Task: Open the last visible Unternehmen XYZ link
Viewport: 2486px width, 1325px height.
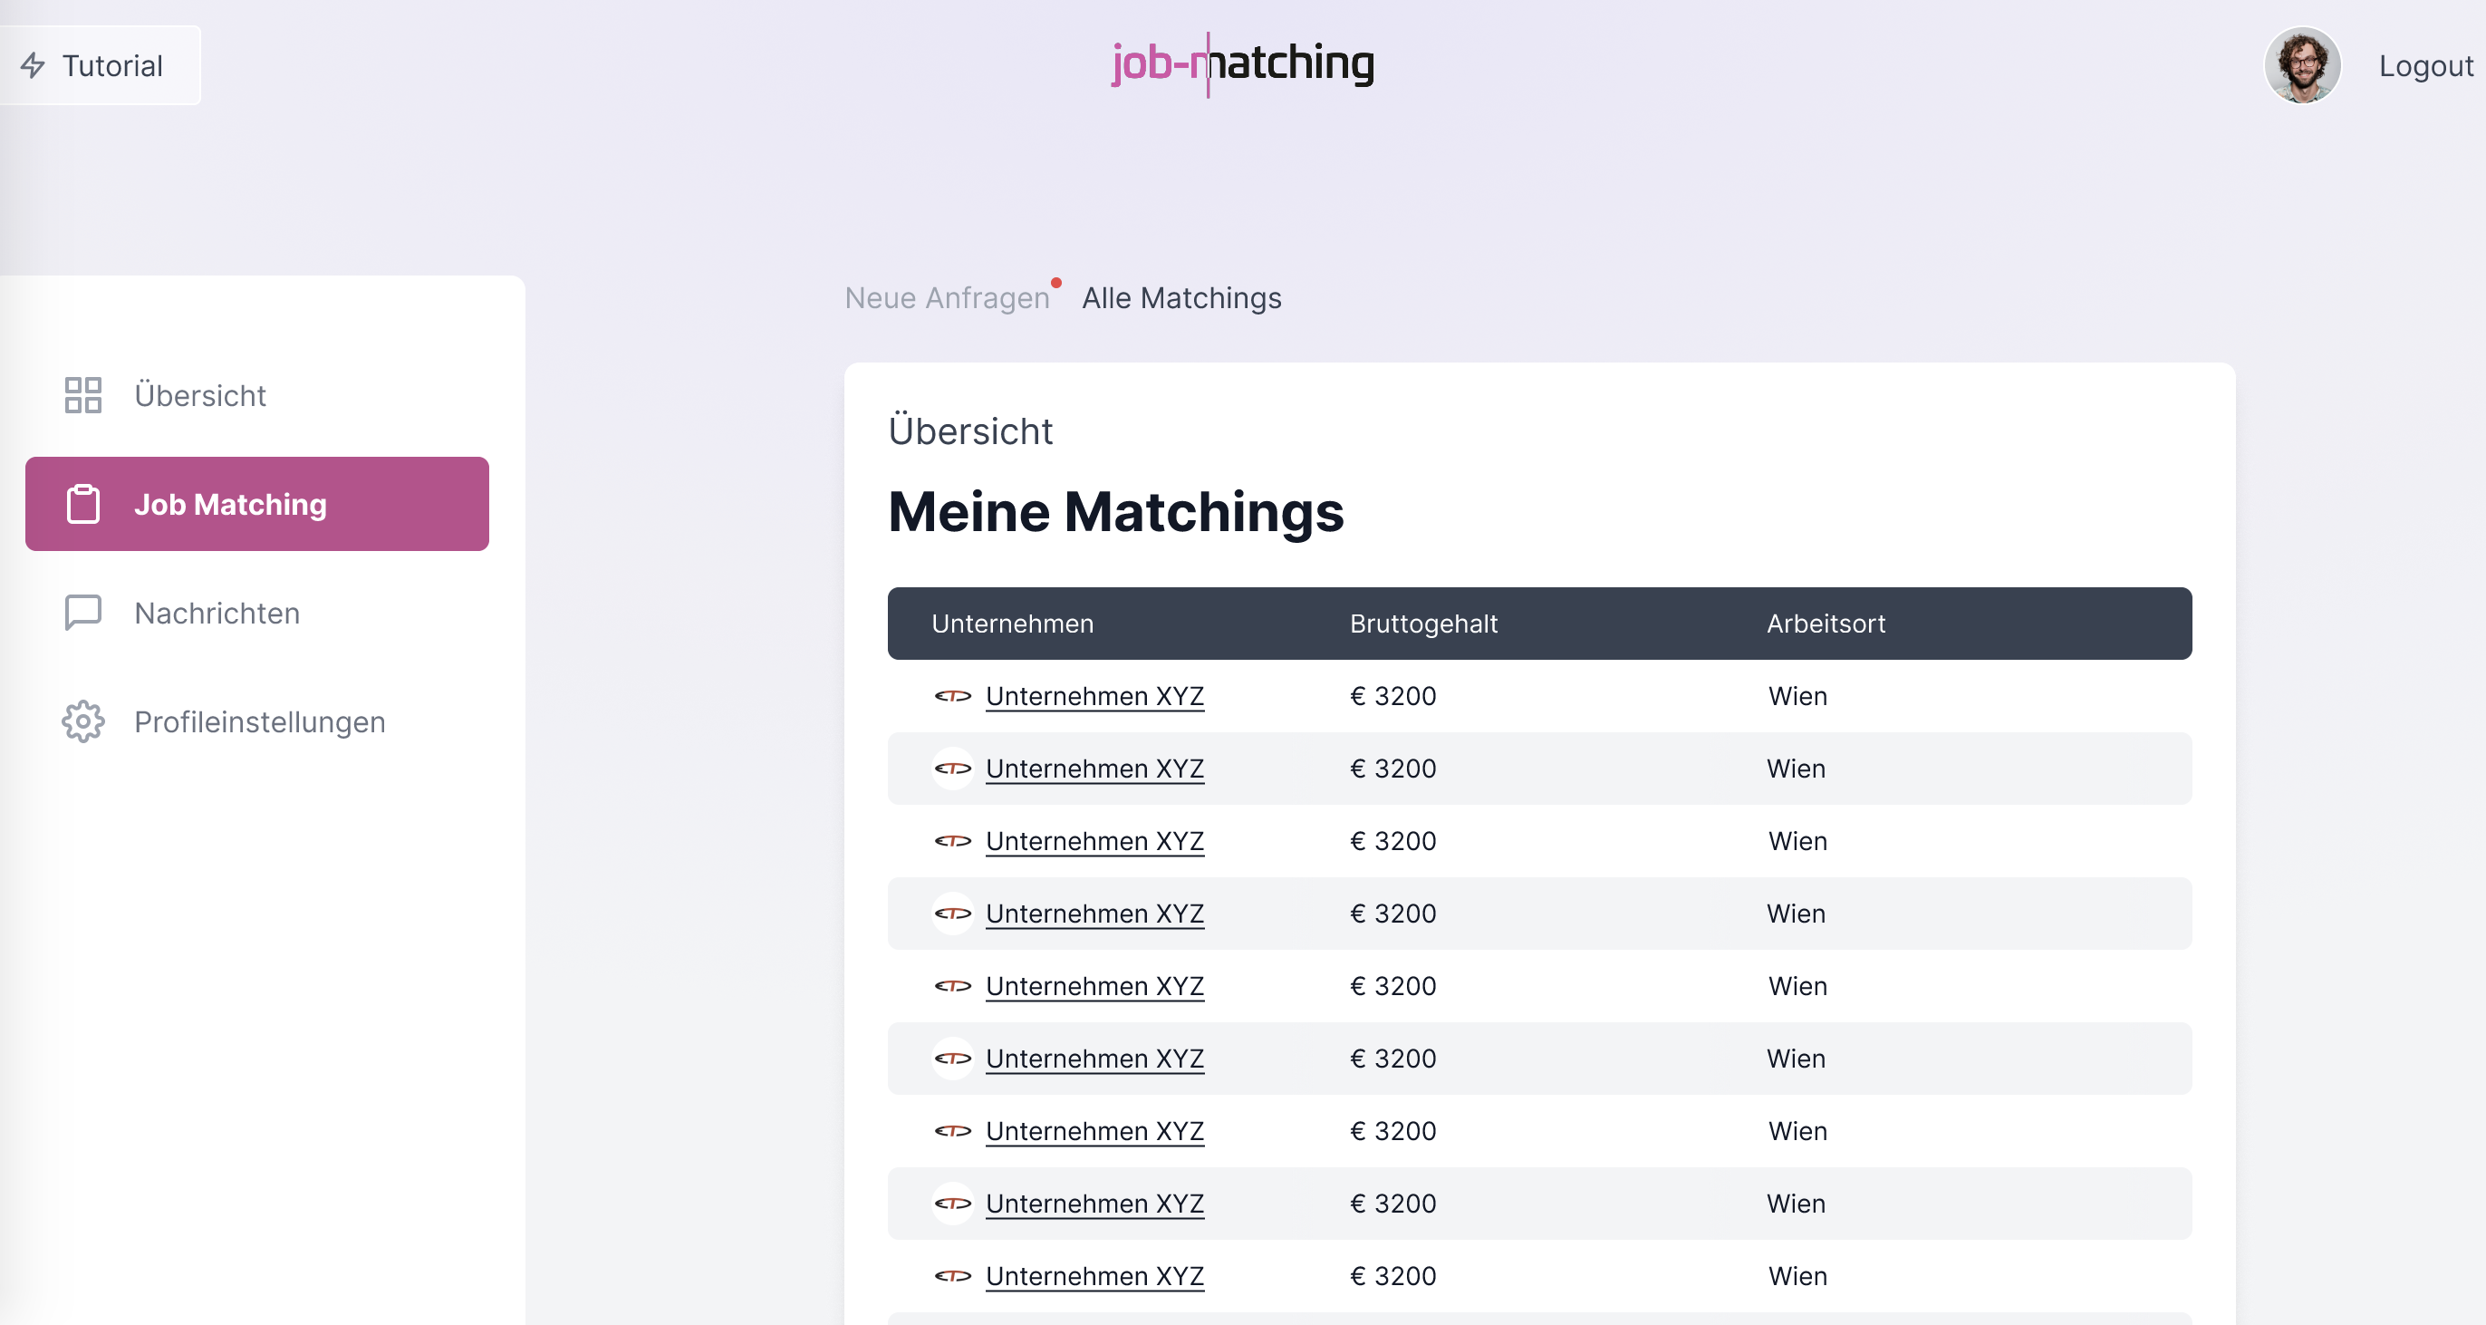Action: coord(1094,1276)
